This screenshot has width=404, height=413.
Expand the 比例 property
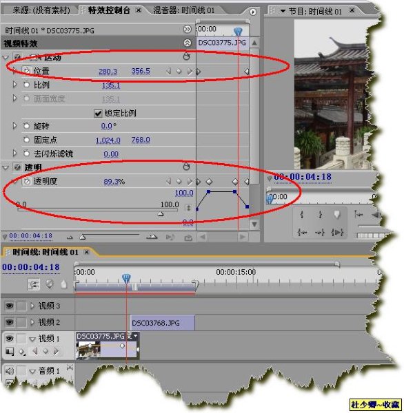click(14, 85)
